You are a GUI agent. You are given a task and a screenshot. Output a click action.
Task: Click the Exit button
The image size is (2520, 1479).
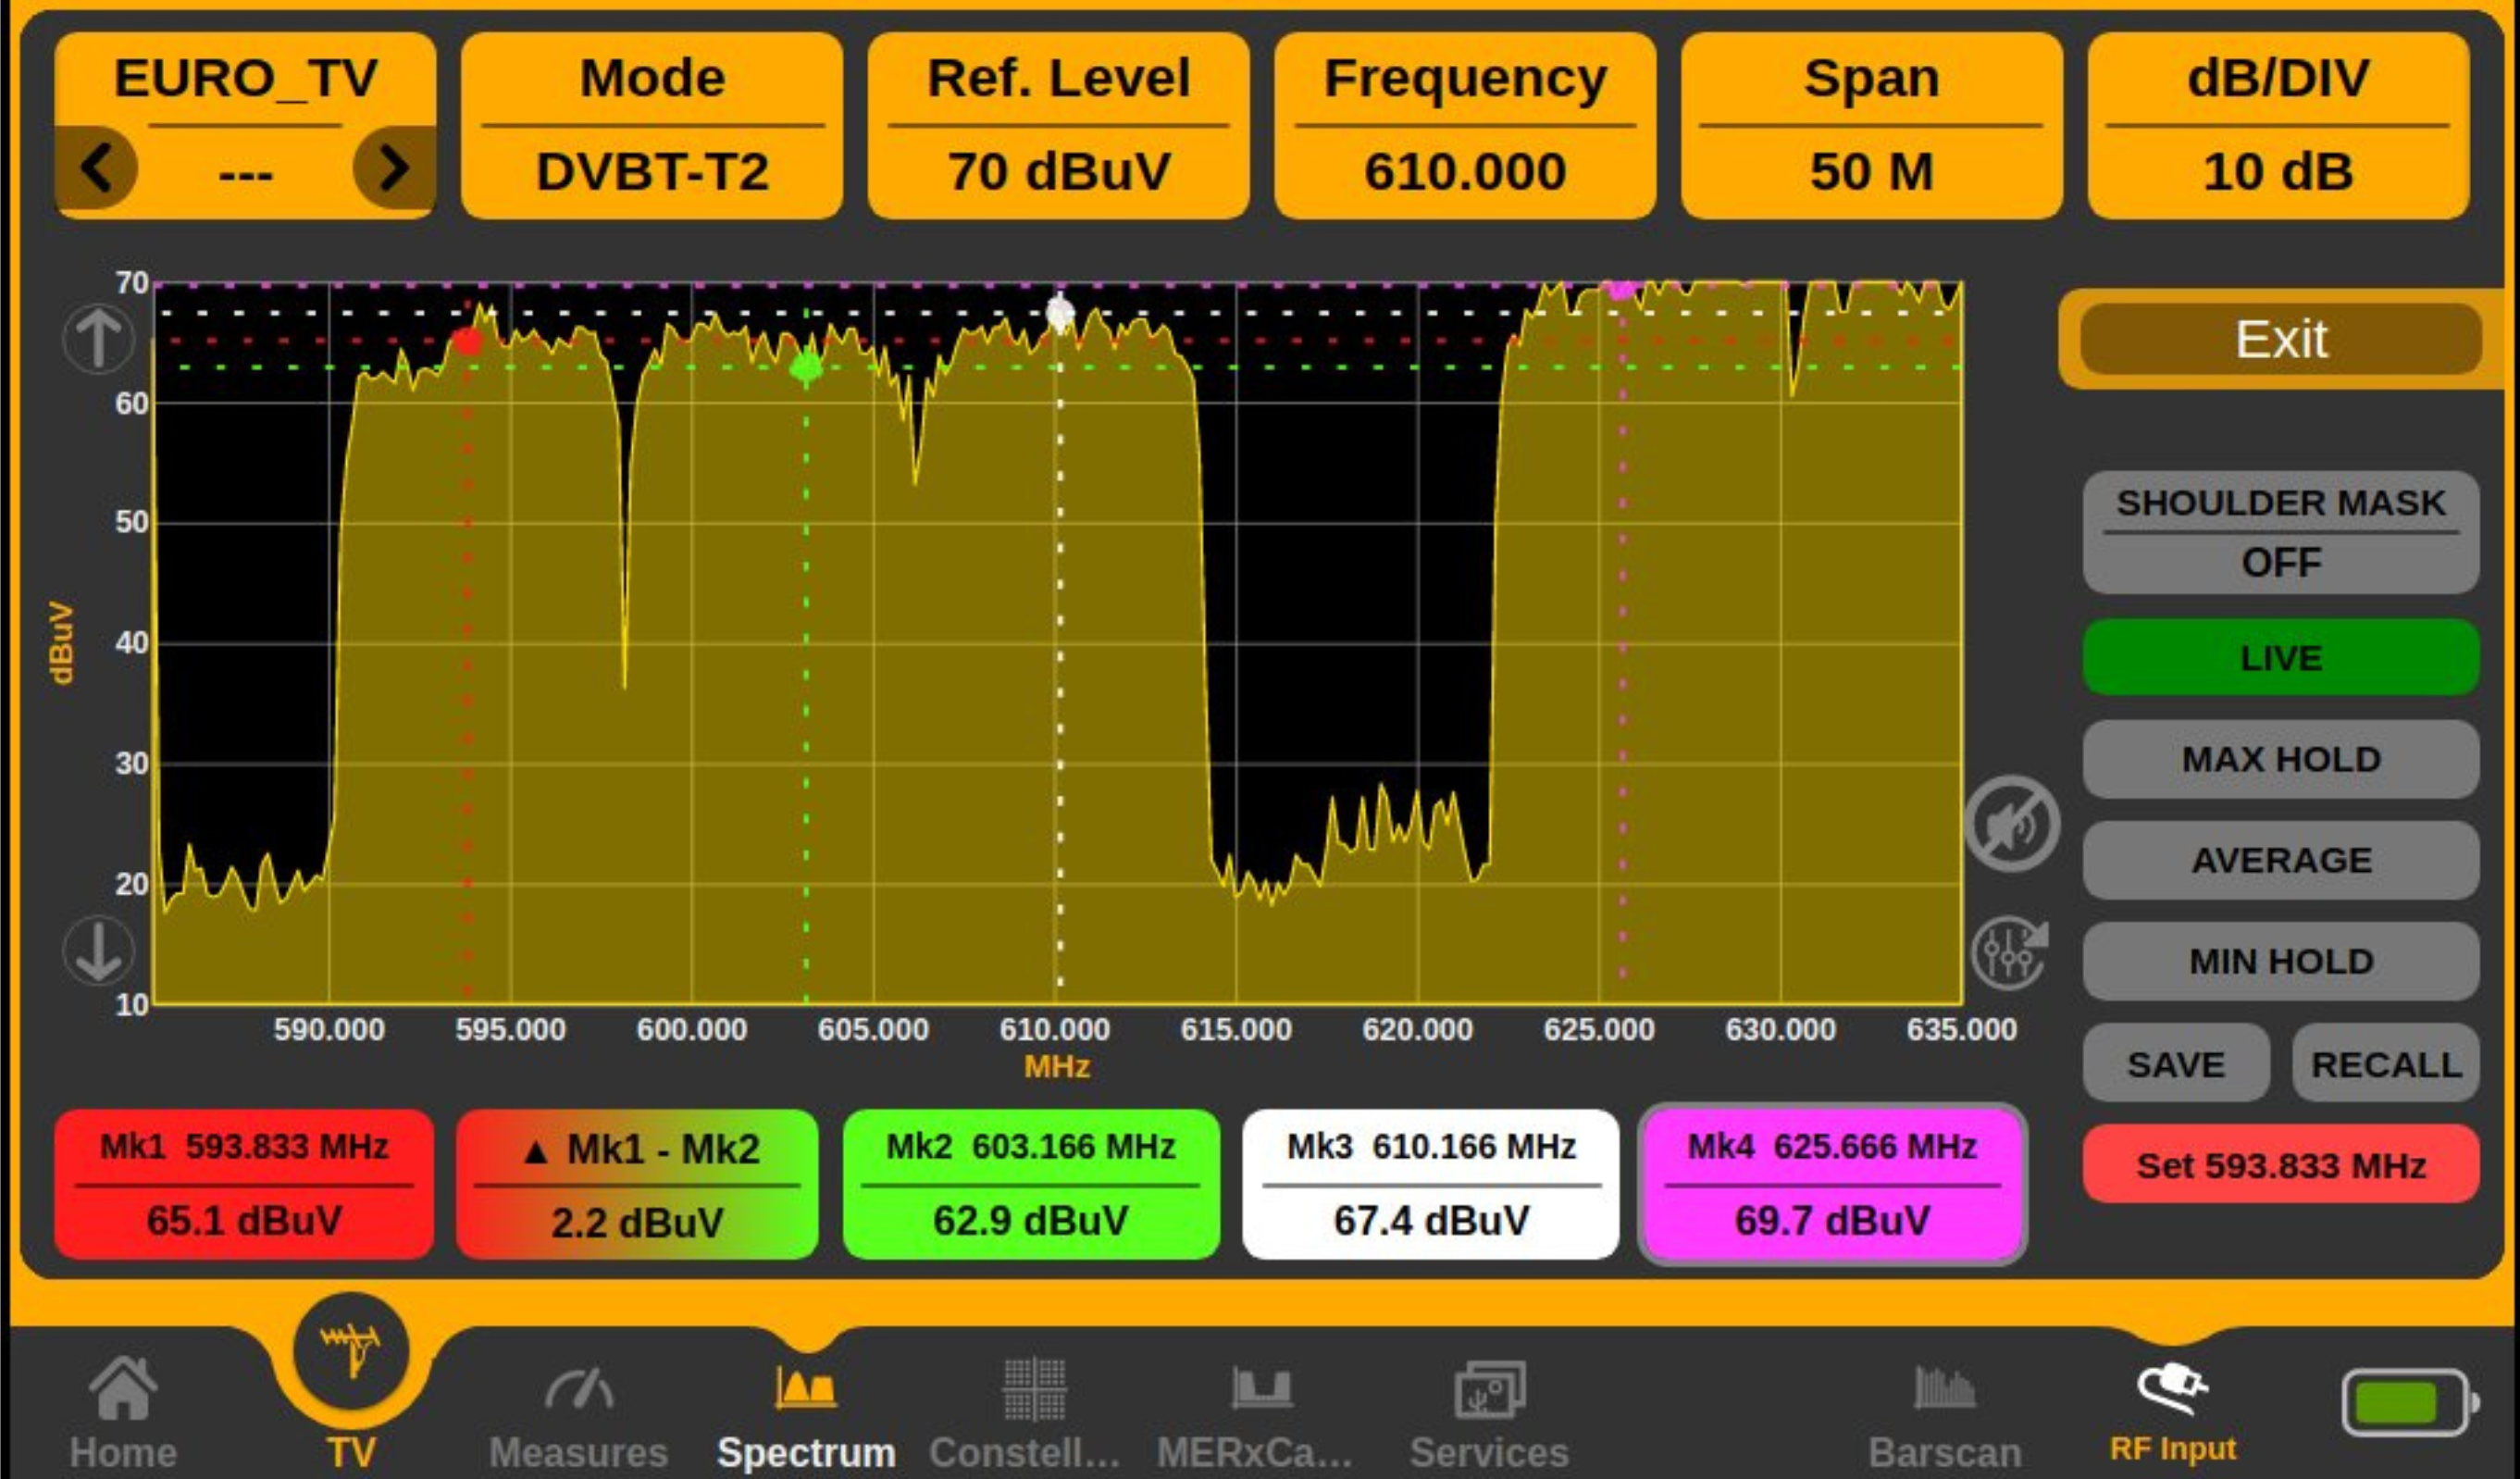pos(2281,339)
